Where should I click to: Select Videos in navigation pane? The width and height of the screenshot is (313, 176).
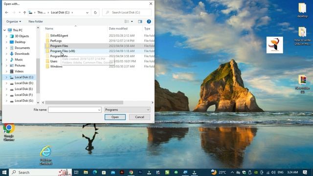point(19,71)
